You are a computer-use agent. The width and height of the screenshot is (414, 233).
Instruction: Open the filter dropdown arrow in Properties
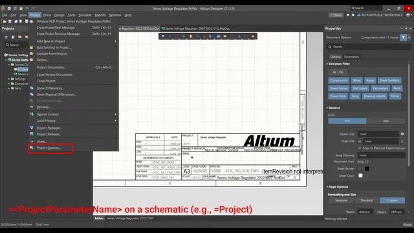(409, 38)
